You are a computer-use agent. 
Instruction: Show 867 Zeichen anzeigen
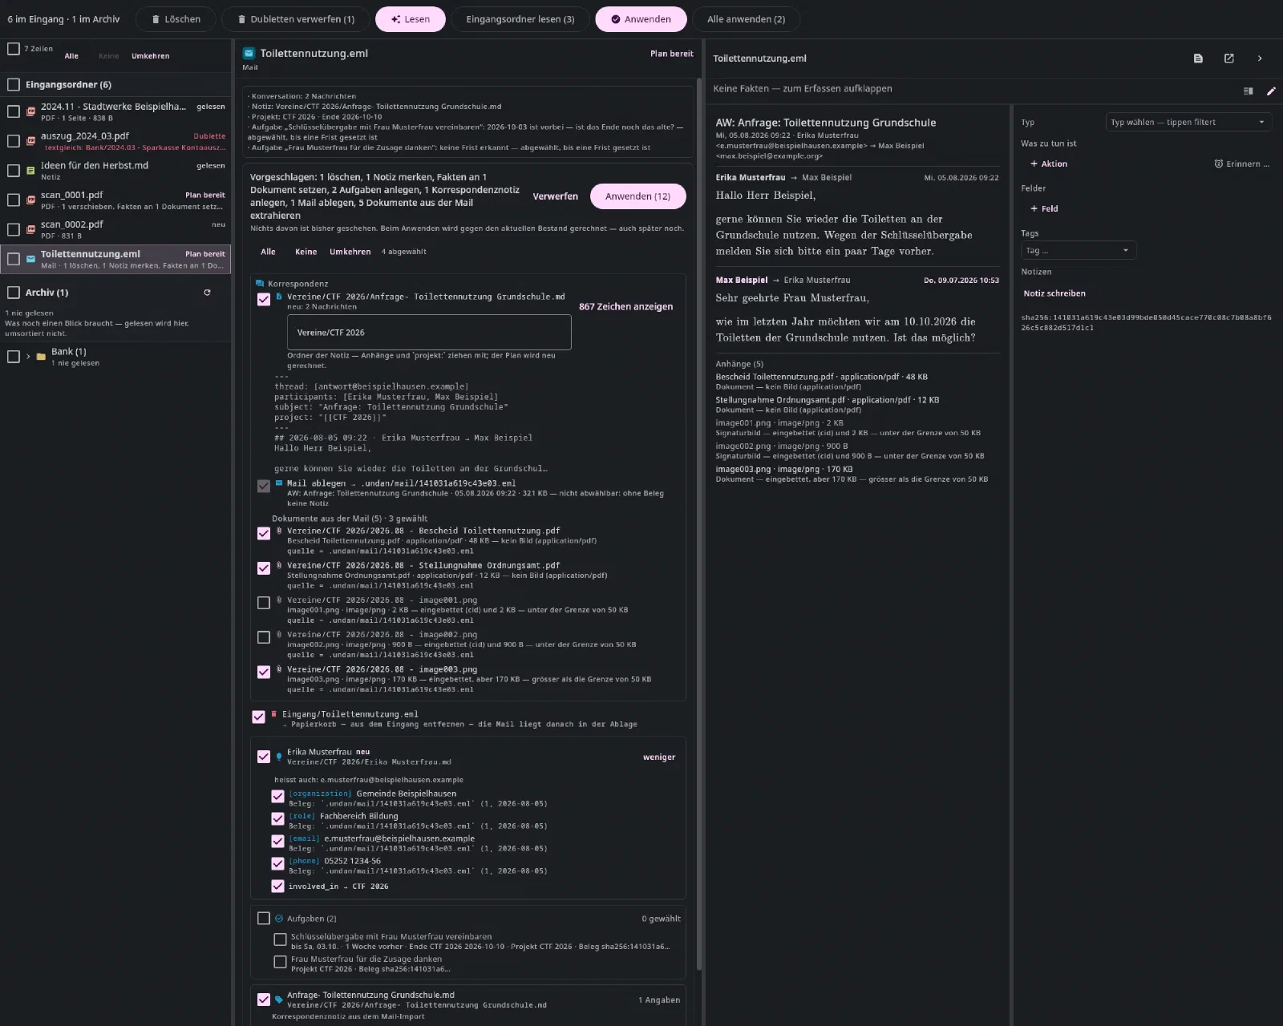coord(625,306)
